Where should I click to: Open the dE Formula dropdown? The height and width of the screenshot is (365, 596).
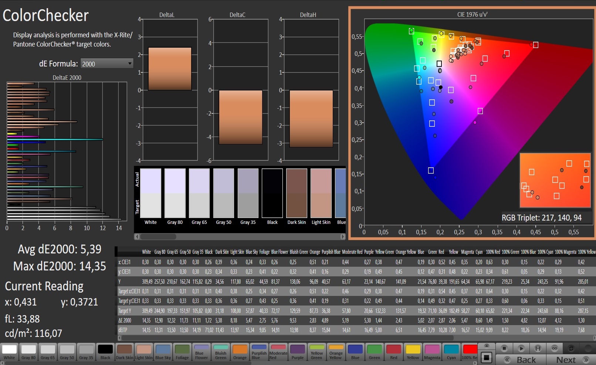107,64
